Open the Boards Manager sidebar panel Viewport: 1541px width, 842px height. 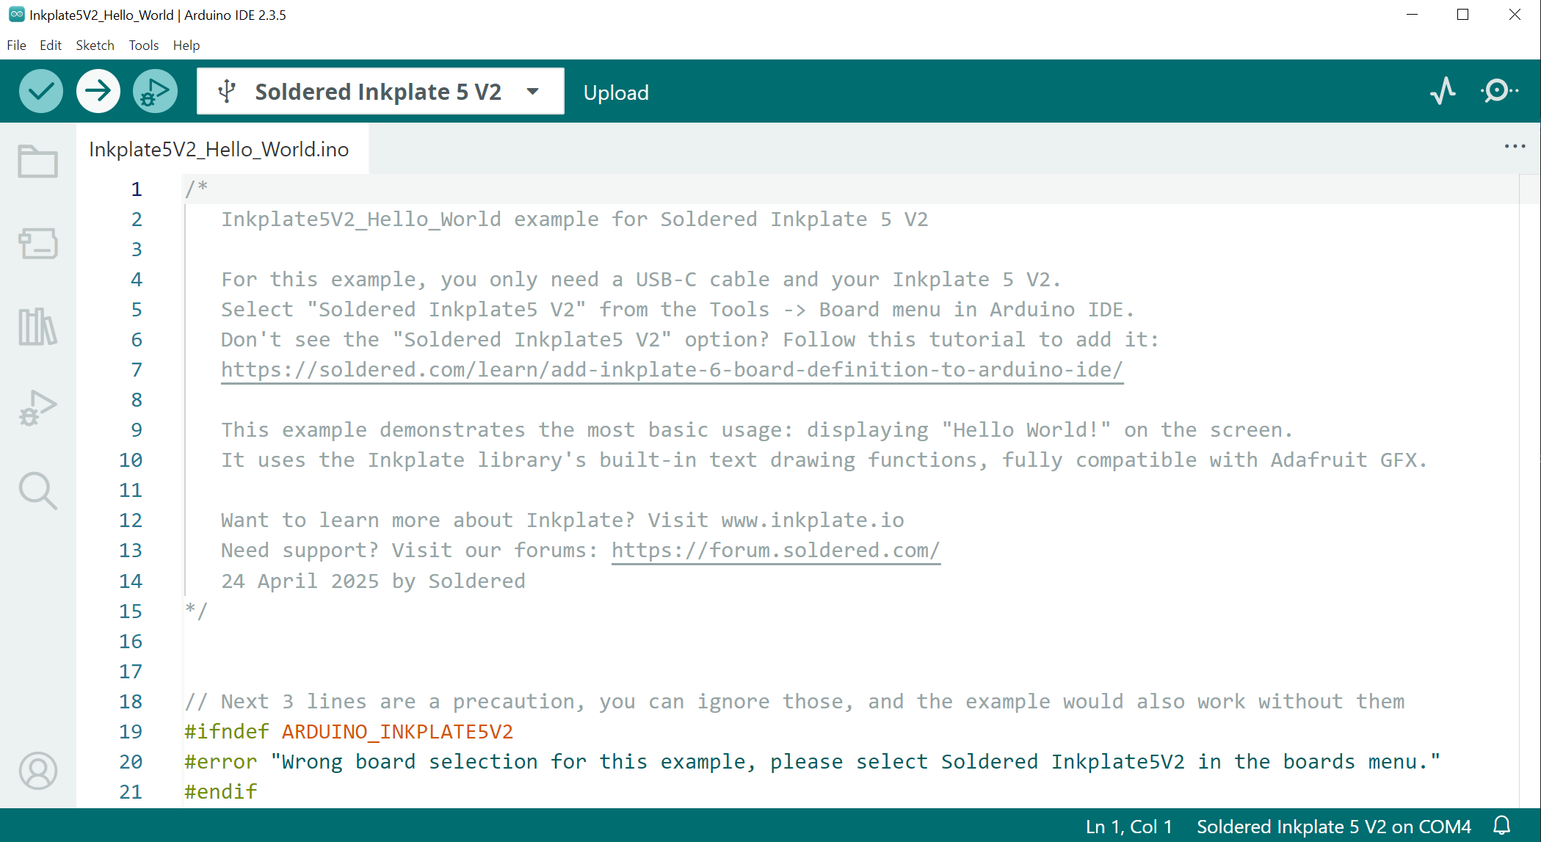point(38,244)
